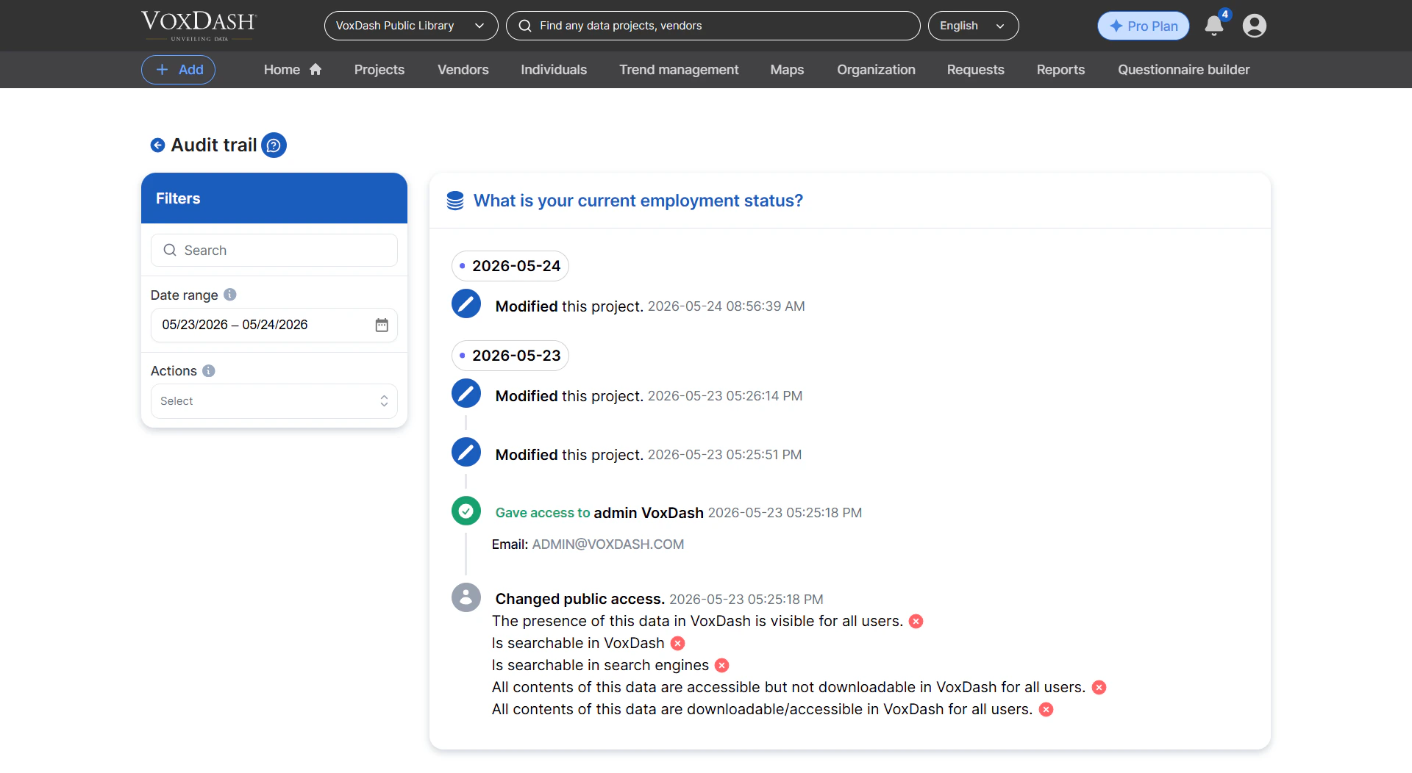
Task: Open 'What is your current employment status?' project link
Action: [x=638, y=201]
